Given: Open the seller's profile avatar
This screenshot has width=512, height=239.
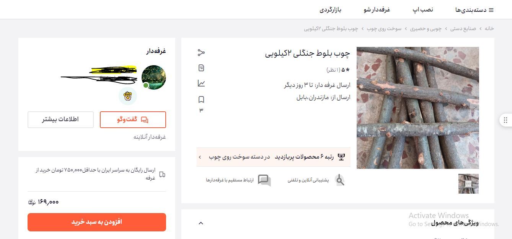Looking at the screenshot, I should pos(154,77).
